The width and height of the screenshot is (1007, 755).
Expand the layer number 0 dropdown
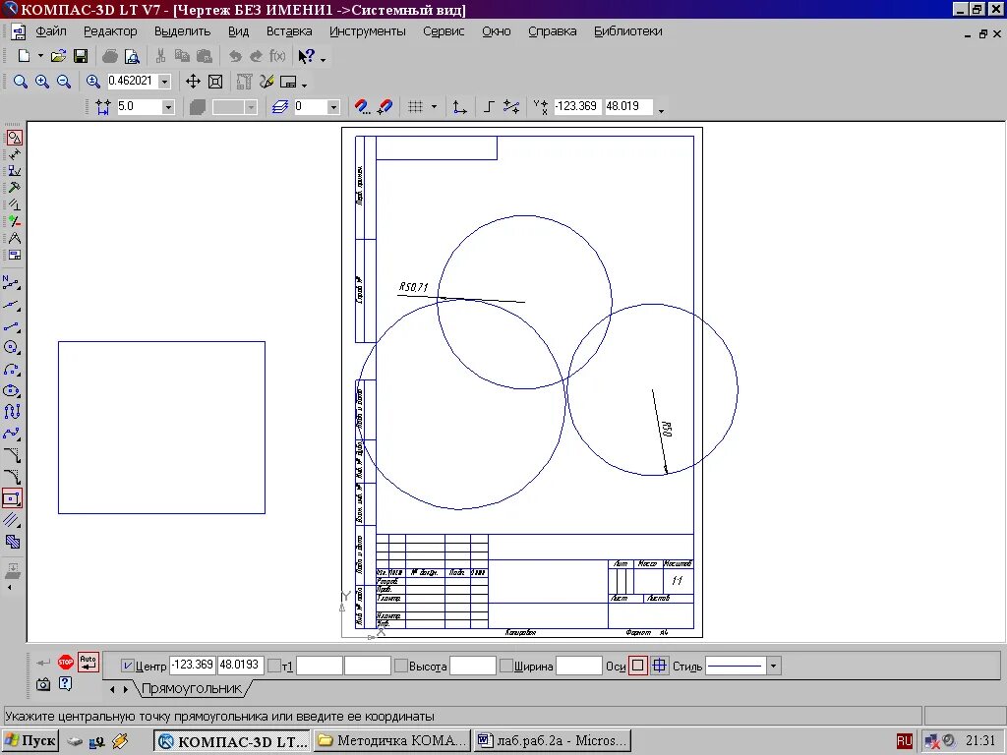[x=332, y=107]
